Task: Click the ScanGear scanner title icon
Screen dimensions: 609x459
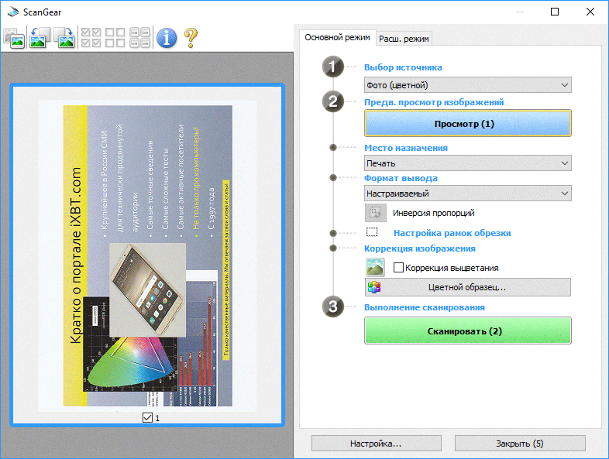Action: pyautogui.click(x=13, y=12)
